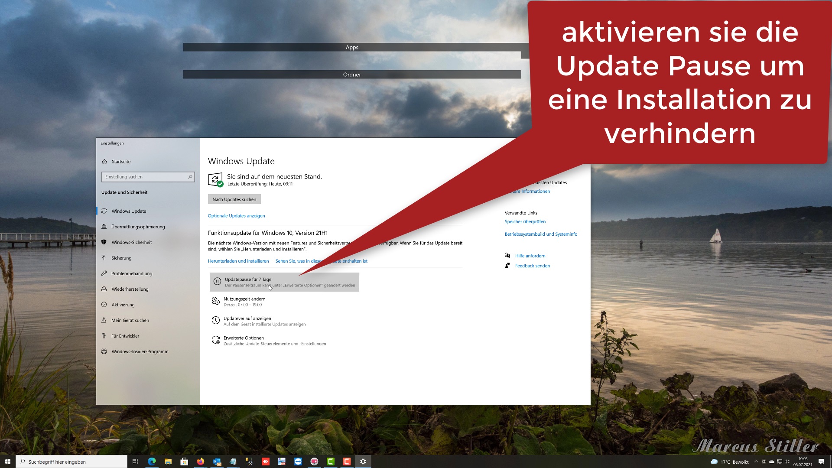Click taskbar search box Suchbegriff hier eingeben
This screenshot has width=832, height=468.
[x=72, y=461]
